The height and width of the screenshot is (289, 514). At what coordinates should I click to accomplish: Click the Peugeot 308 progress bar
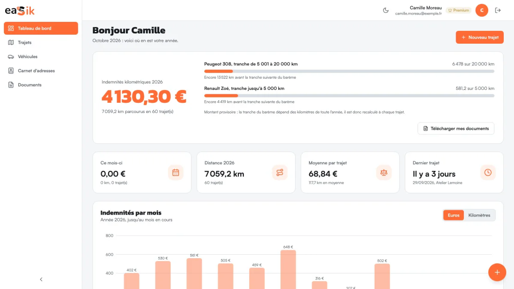point(349,71)
